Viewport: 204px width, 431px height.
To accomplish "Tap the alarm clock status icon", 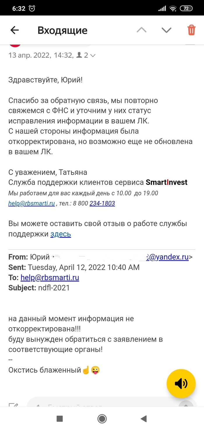I will click(x=32, y=8).
